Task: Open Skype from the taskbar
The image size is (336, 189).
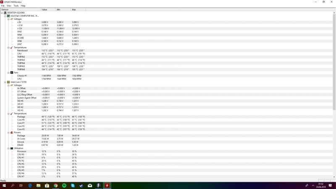Action: pyautogui.click(x=73, y=186)
